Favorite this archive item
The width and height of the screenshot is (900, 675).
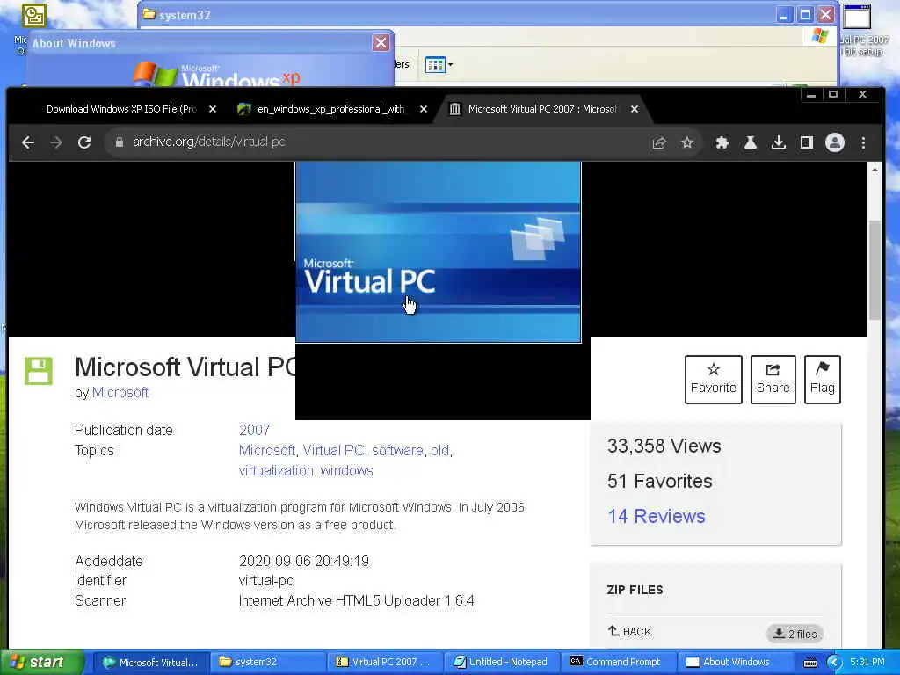(x=714, y=380)
